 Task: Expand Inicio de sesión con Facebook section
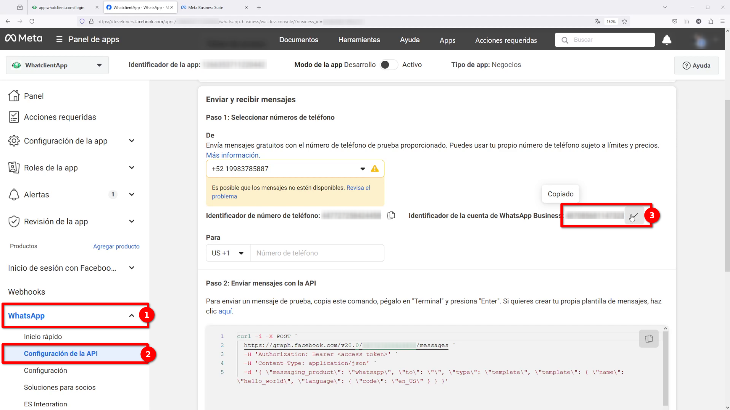132,268
